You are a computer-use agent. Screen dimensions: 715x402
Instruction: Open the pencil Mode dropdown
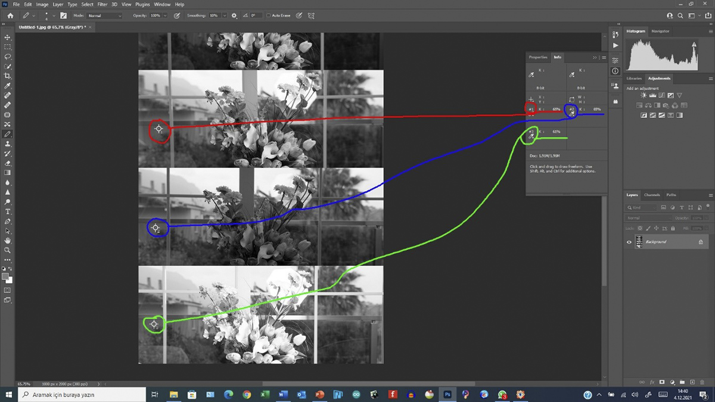(104, 15)
